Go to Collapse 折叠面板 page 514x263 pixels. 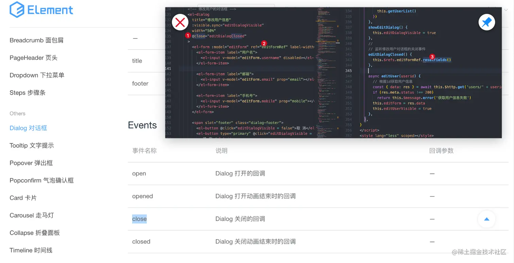click(x=35, y=233)
